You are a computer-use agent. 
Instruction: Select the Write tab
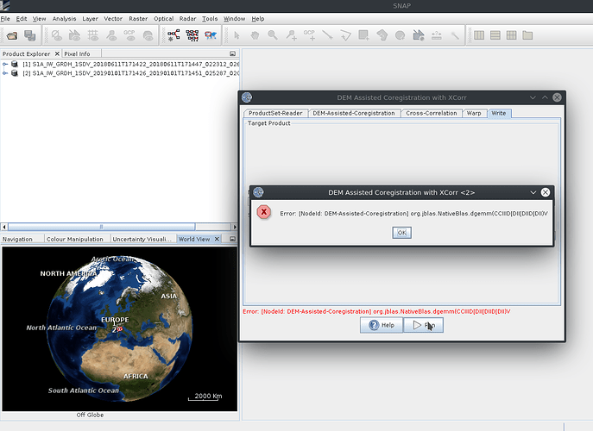click(499, 113)
